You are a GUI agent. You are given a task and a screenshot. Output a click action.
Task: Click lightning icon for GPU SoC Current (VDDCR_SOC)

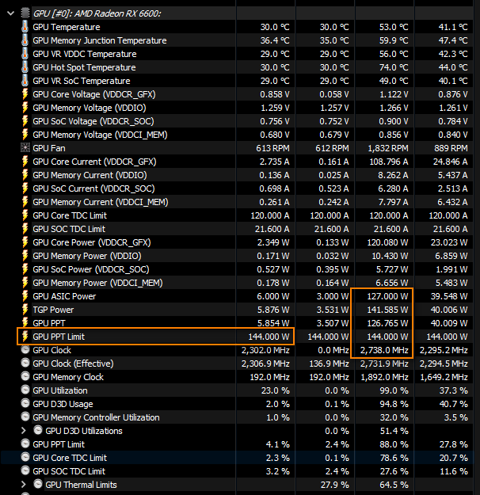25,188
